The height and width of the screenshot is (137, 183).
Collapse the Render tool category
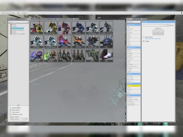pos(134,84)
